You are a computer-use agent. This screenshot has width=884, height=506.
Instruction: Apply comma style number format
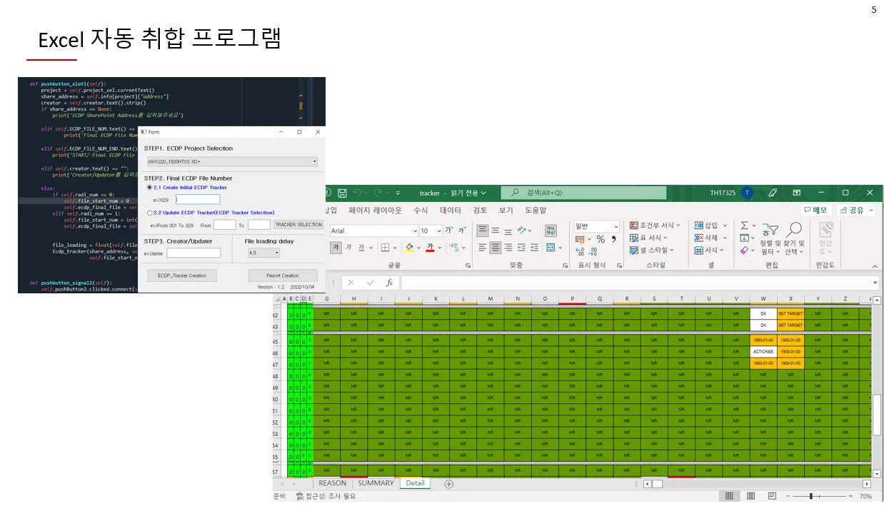[613, 239]
